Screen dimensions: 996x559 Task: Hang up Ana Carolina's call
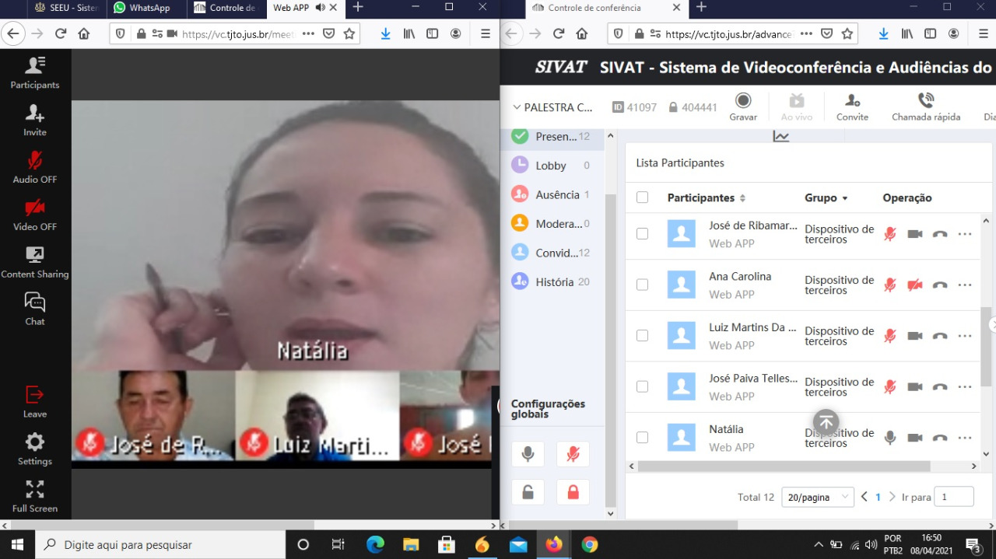click(x=939, y=285)
